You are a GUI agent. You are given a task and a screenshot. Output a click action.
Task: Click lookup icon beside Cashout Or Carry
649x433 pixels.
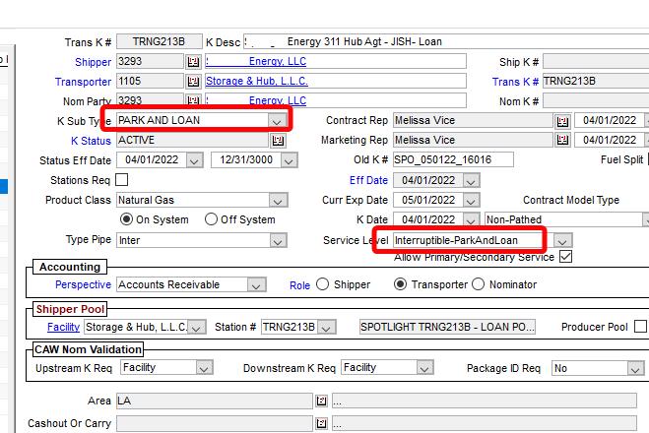[x=321, y=423]
